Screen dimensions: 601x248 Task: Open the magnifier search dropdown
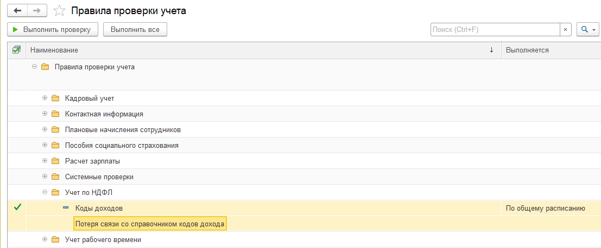pos(588,29)
